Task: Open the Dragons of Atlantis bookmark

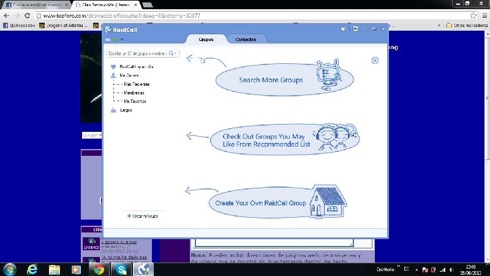Action: [64, 25]
